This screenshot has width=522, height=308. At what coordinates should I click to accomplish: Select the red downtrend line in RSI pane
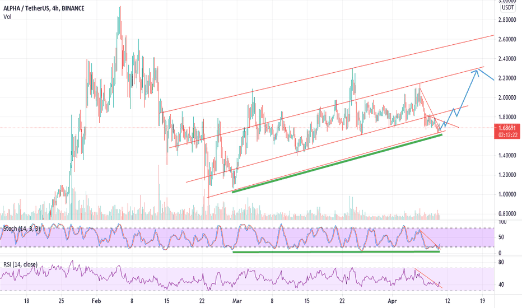[428, 278]
